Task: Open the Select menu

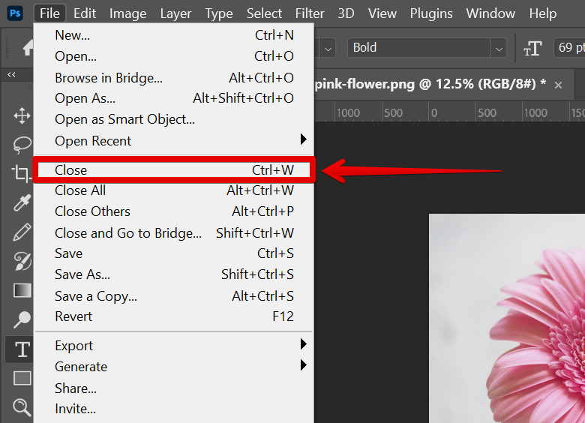Action: [264, 13]
